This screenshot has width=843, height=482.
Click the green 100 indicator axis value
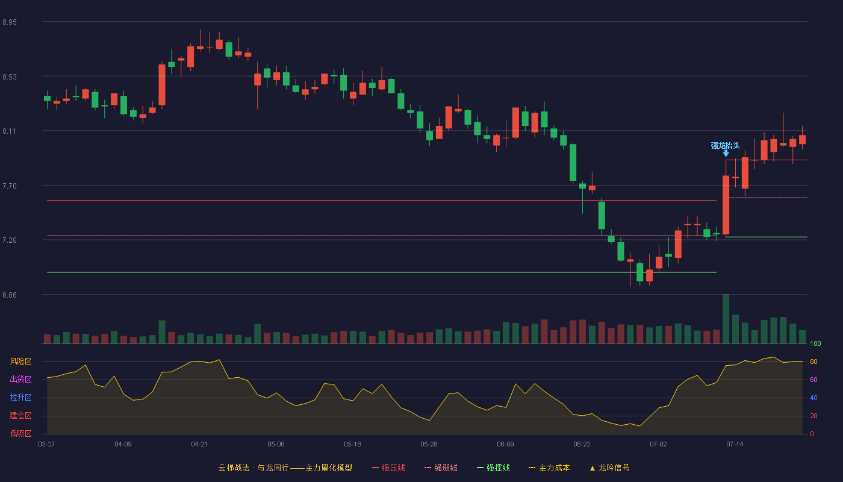pyautogui.click(x=815, y=344)
